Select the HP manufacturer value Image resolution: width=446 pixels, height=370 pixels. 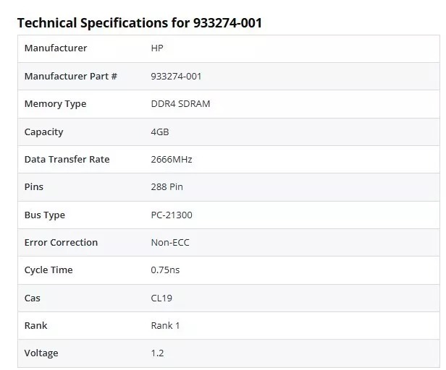coord(157,48)
